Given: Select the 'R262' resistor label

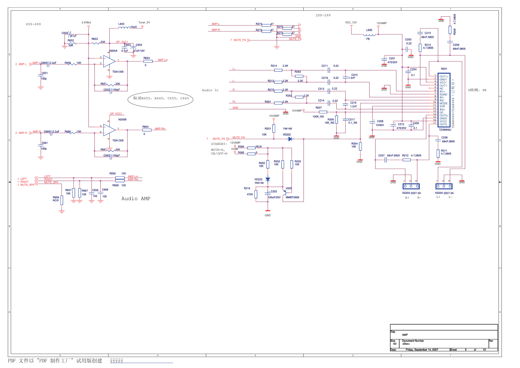Looking at the screenshot, I should tap(289, 96).
